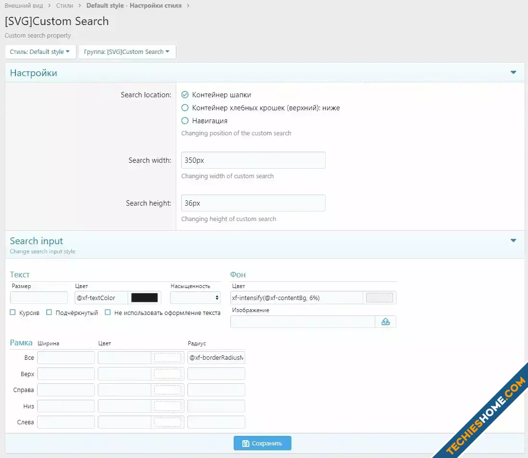Tick the Подчёркнутый checkbox
Screen dimensions: 528x458
pos(49,313)
